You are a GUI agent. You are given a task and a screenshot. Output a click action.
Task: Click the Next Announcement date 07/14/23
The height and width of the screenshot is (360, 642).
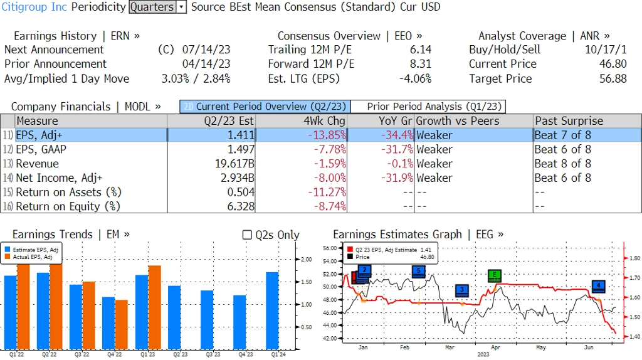206,50
